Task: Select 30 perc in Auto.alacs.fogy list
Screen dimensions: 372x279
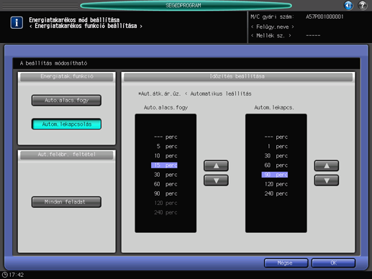Action: pyautogui.click(x=165, y=175)
